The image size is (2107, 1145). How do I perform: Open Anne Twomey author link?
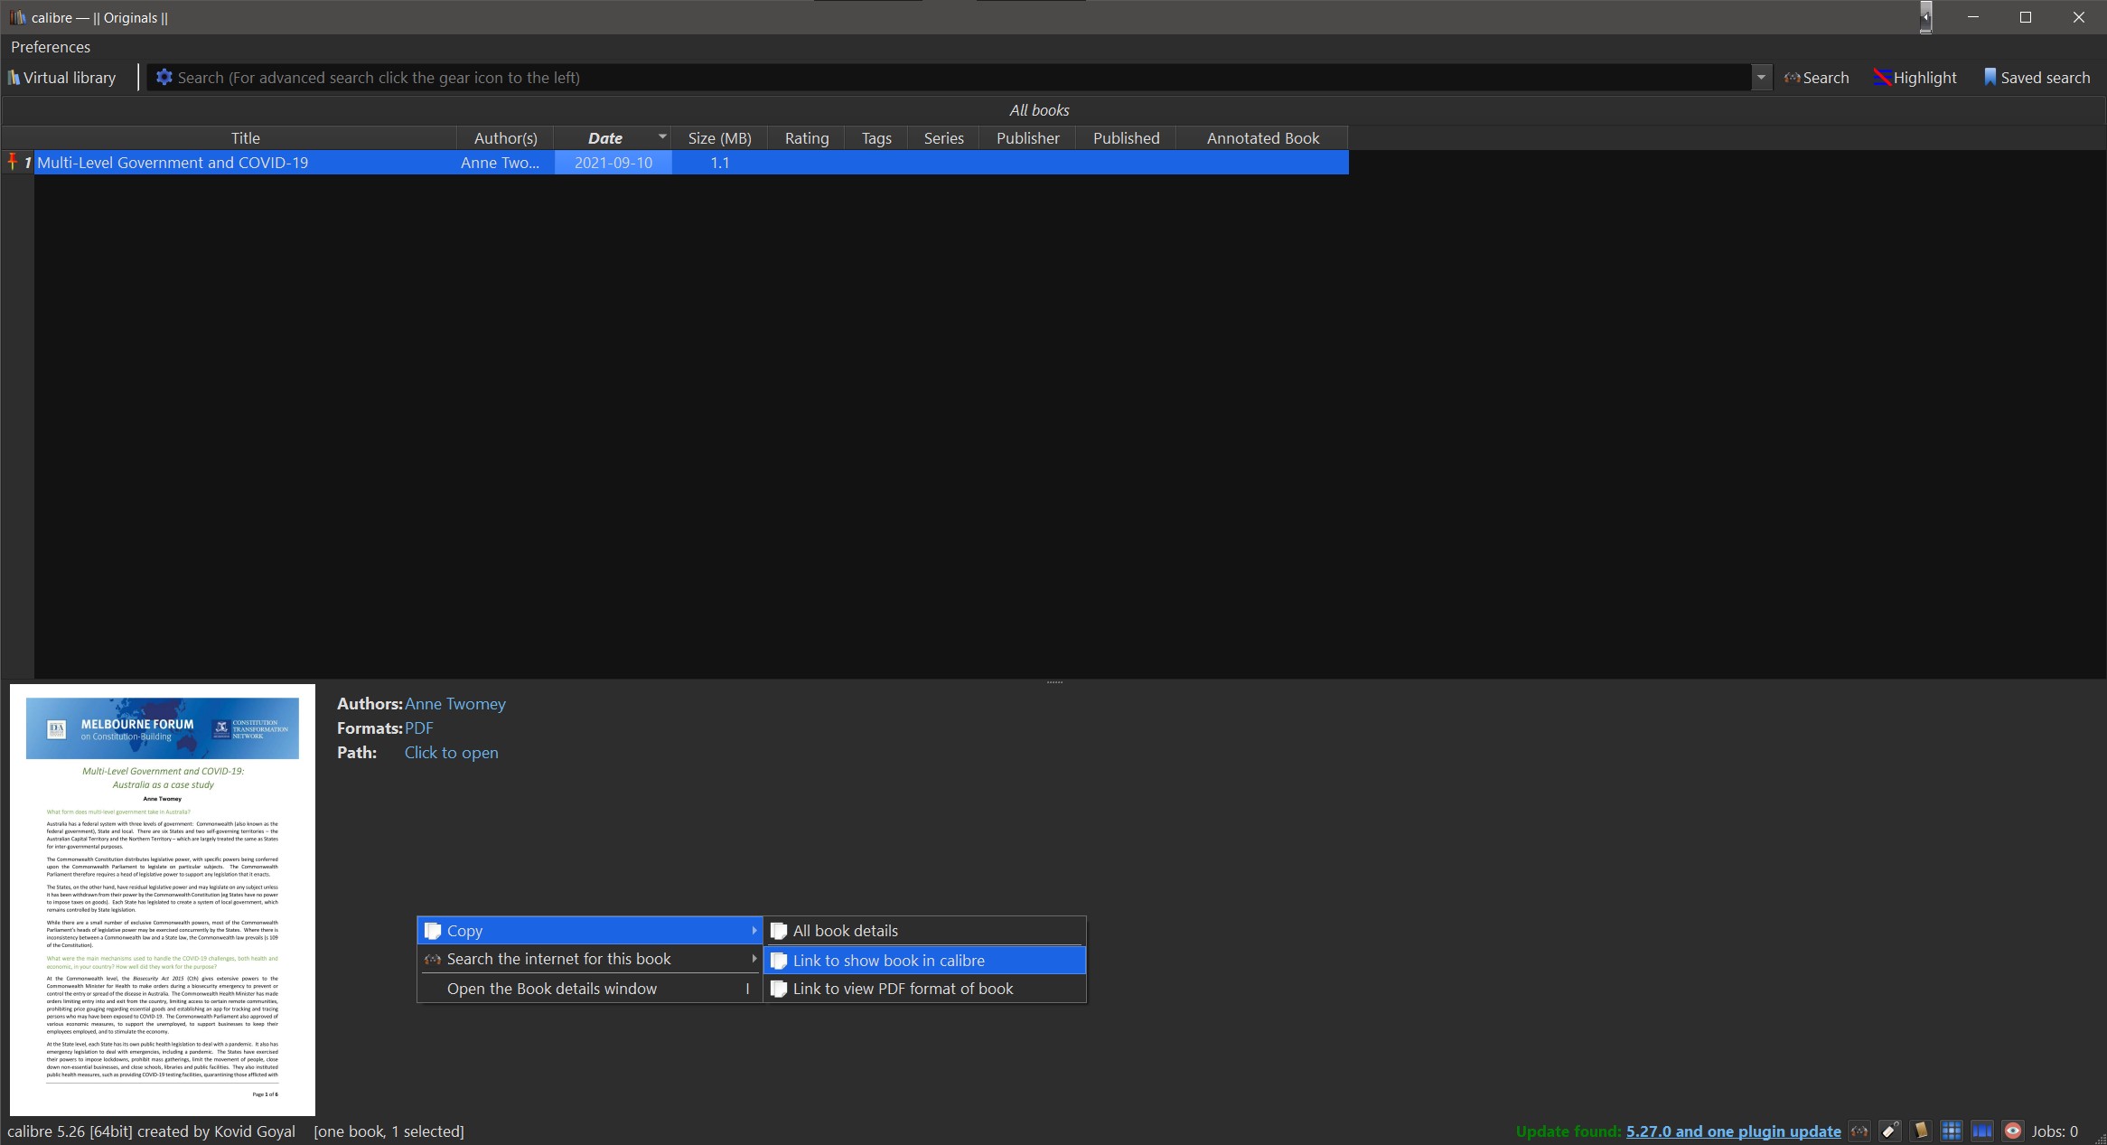pyautogui.click(x=454, y=704)
